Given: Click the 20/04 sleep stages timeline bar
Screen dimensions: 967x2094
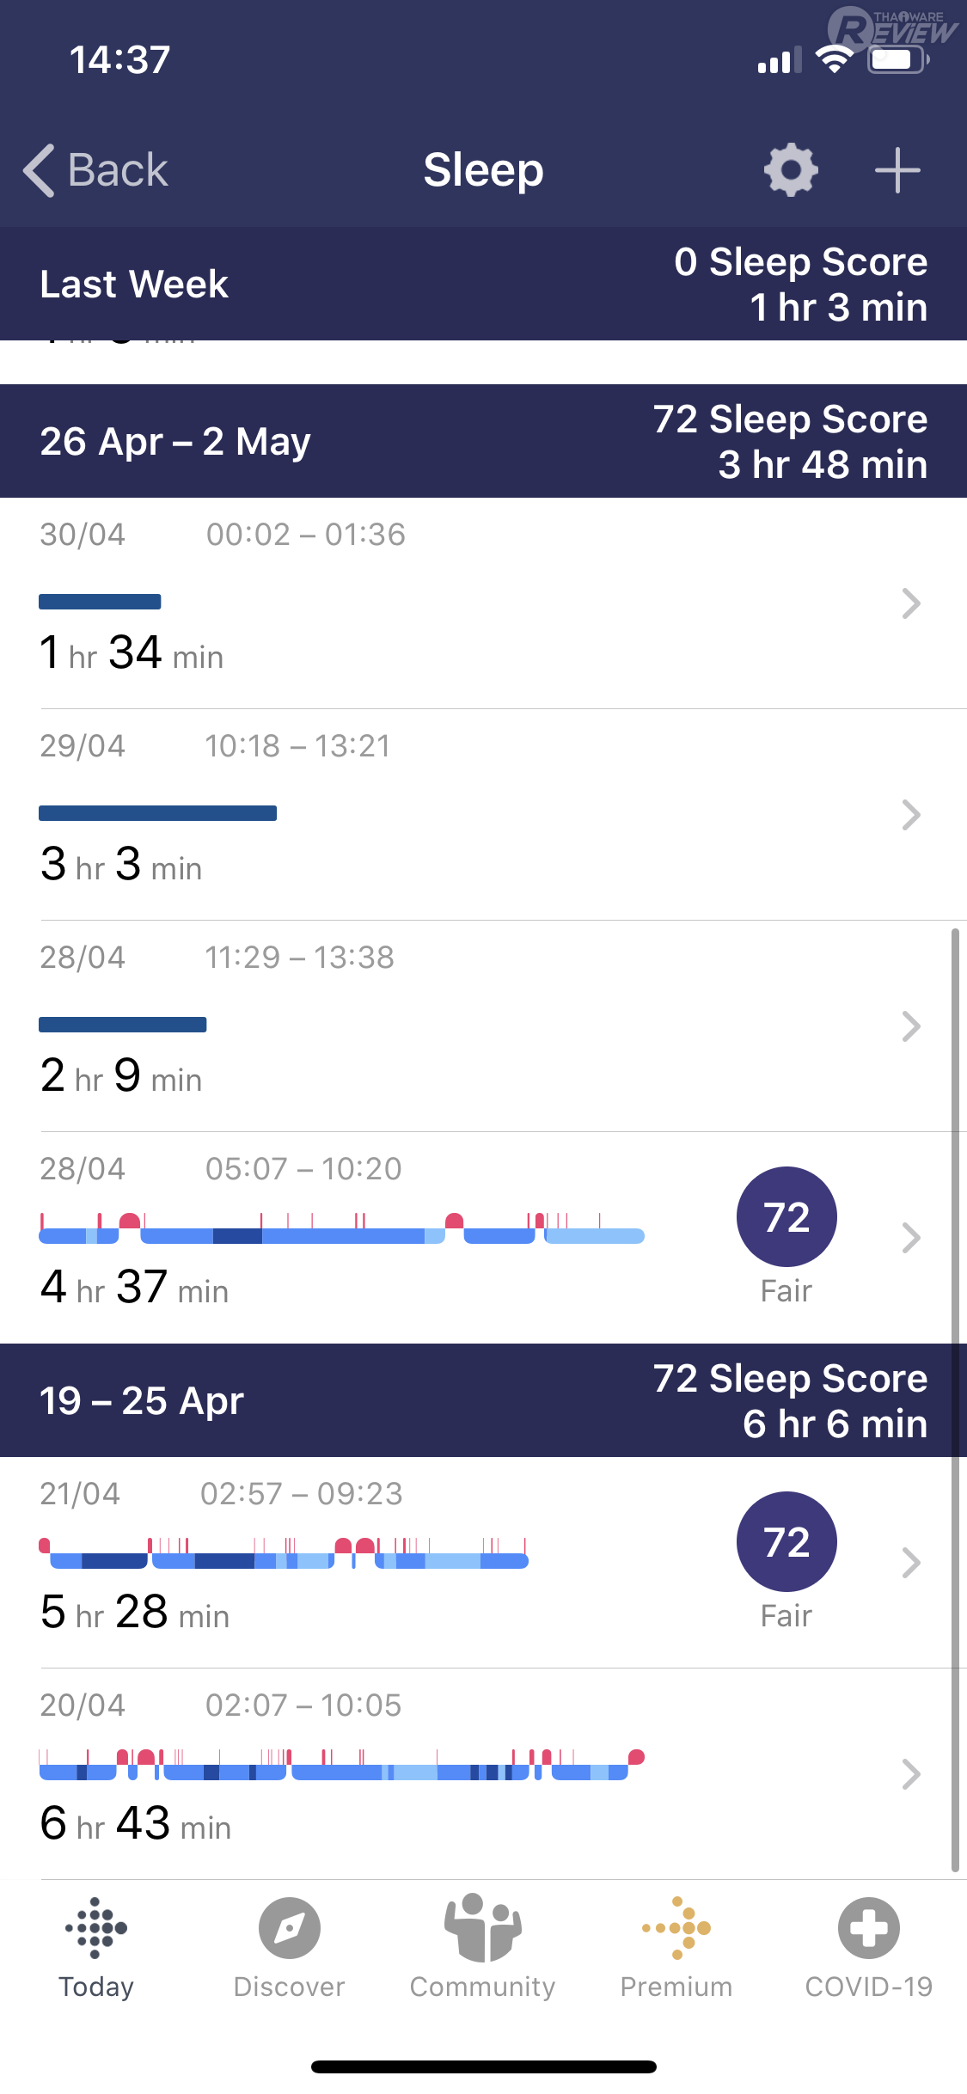Looking at the screenshot, I should (341, 1764).
